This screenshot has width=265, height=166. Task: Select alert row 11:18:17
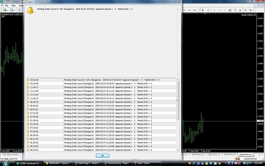click(x=101, y=87)
